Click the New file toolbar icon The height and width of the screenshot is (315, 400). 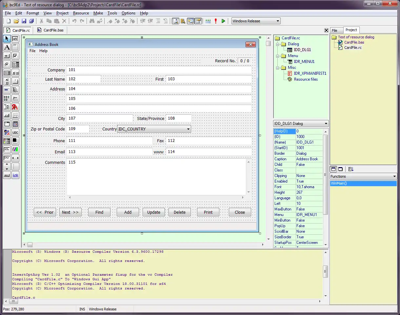pyautogui.click(x=9, y=21)
